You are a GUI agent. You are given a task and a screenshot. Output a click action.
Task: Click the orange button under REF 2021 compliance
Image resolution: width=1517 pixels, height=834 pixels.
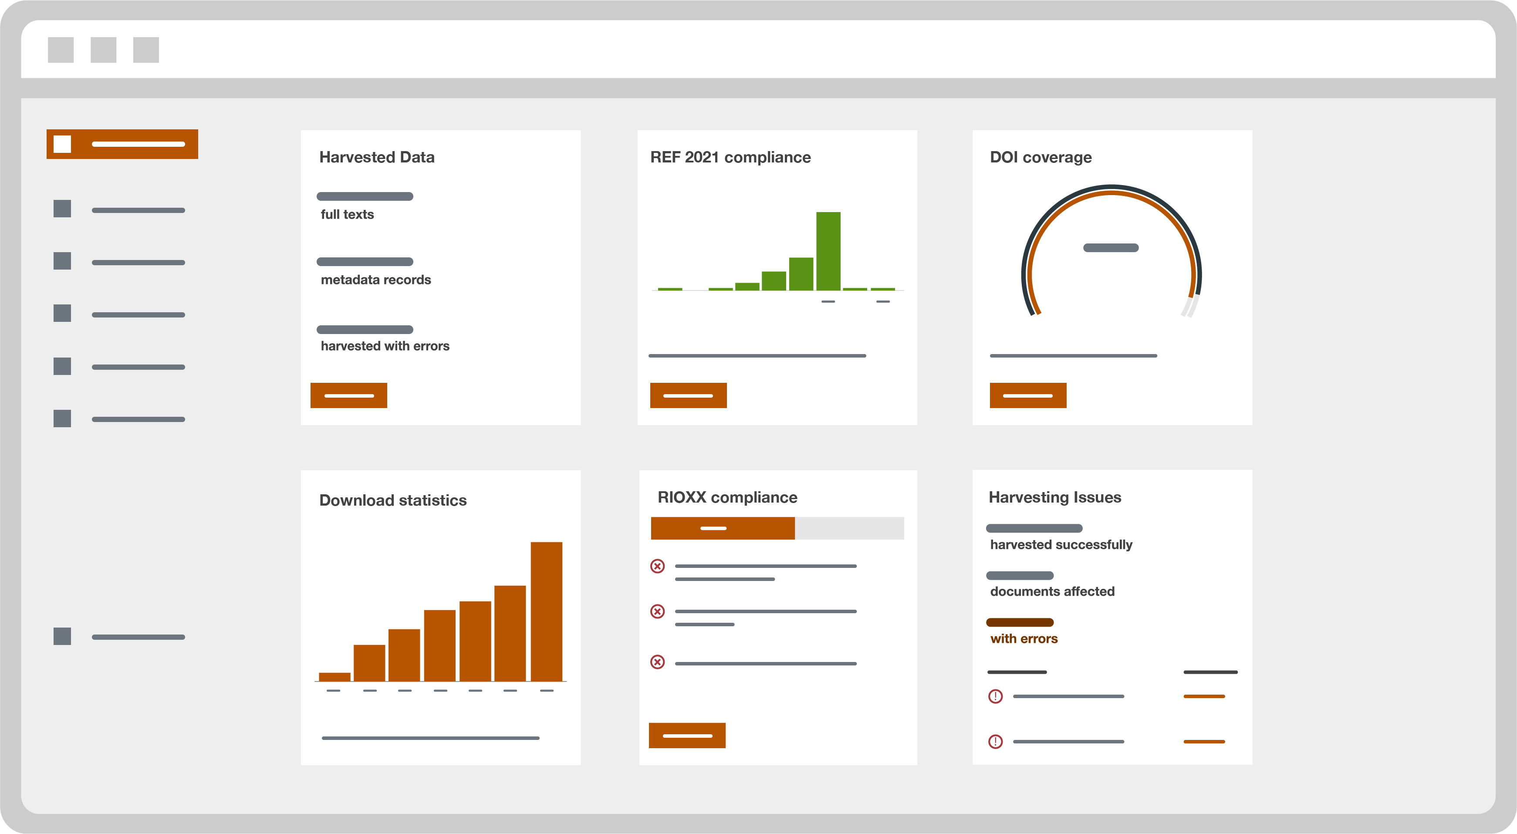688,395
